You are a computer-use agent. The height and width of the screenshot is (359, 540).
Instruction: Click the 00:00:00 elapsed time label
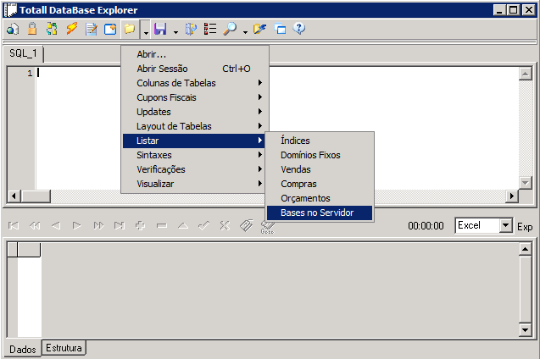click(426, 226)
